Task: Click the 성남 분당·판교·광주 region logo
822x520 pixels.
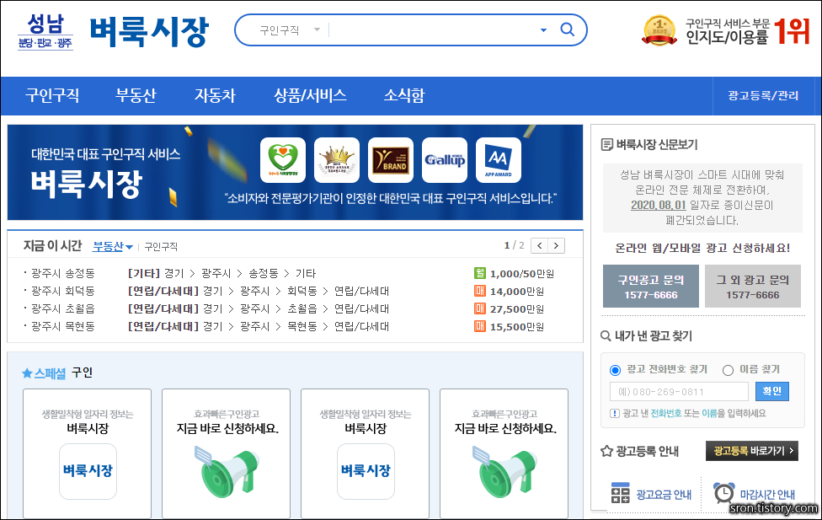Action: pos(45,31)
